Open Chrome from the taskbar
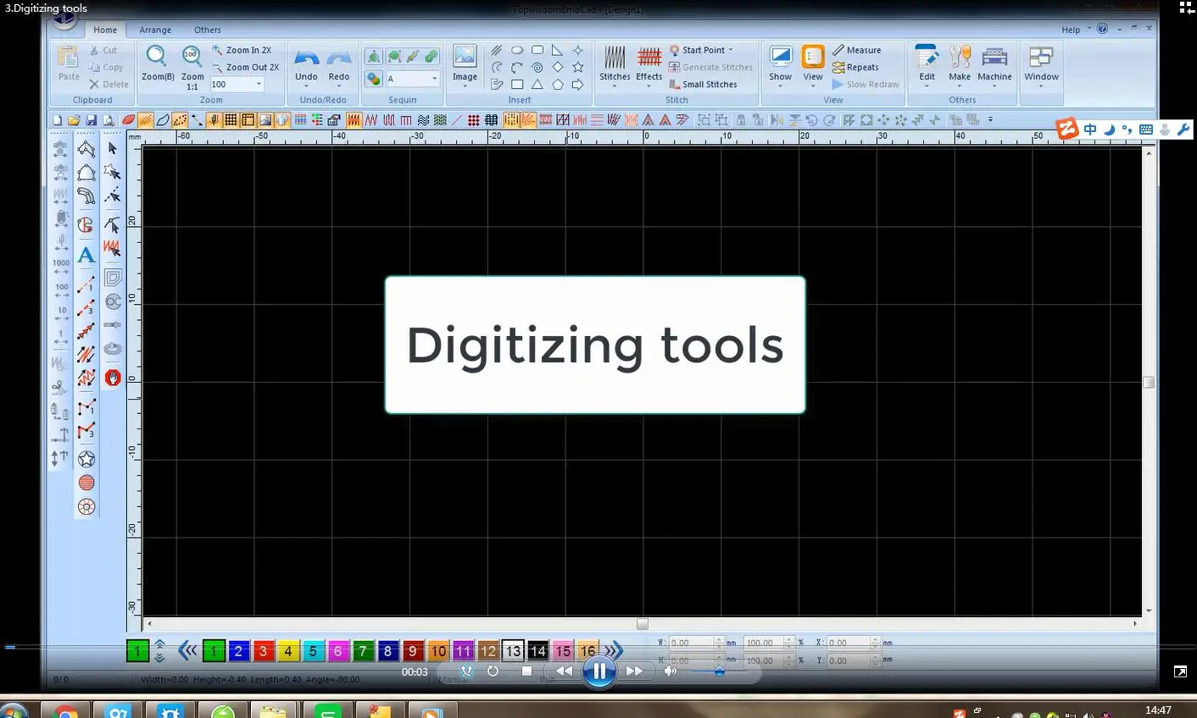Viewport: 1197px width, 718px height. tap(64, 712)
